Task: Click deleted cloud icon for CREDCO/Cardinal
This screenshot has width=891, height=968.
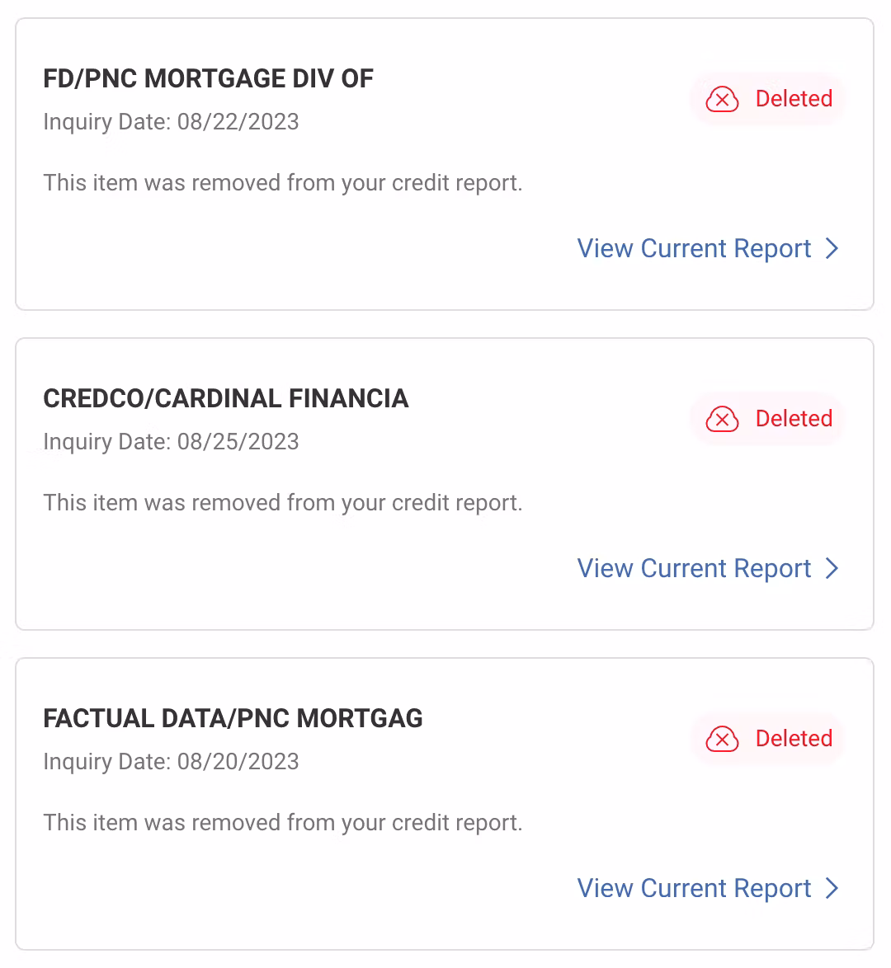Action: point(722,419)
